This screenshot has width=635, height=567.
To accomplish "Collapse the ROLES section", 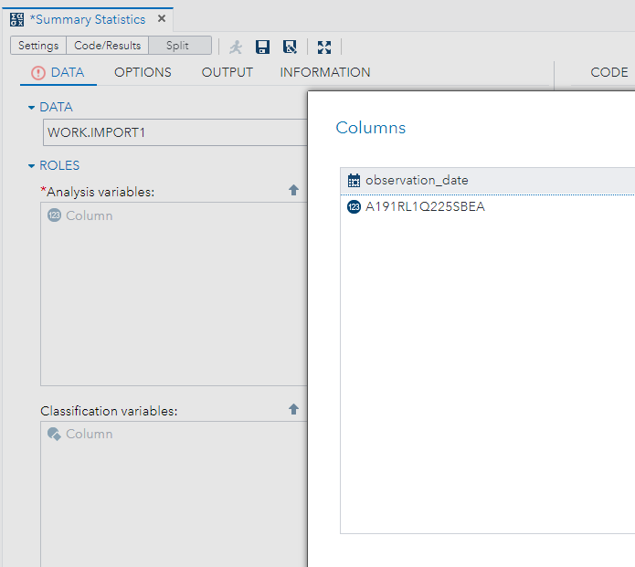I will click(x=32, y=166).
